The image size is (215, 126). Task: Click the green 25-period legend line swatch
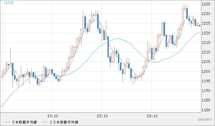[45, 122]
